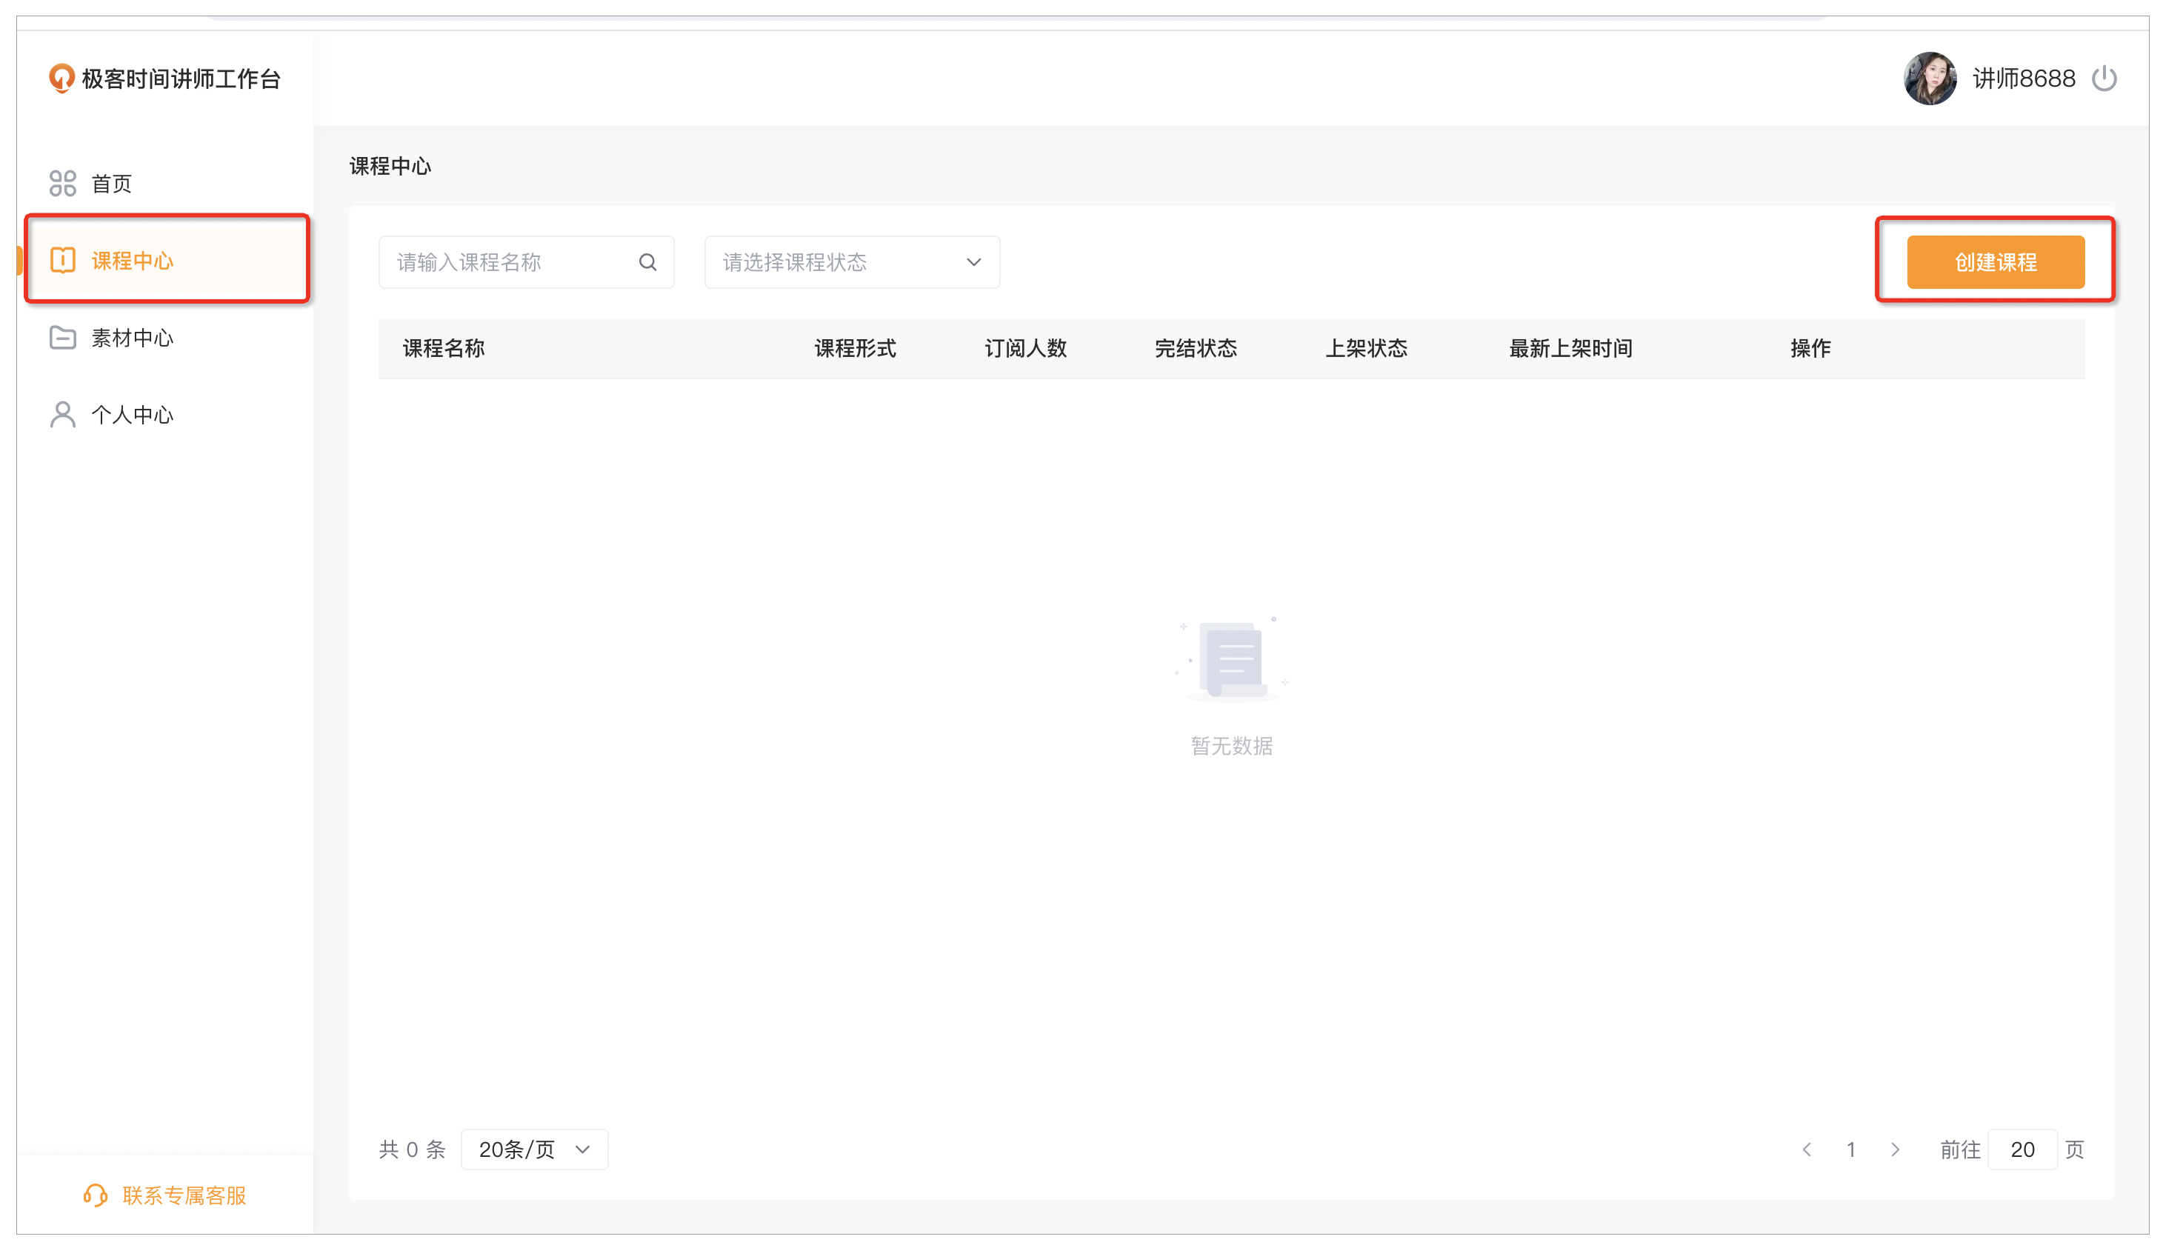Image resolution: width=2163 pixels, height=1248 pixels.
Task: Click the 个人中心 person icon
Action: pos(62,415)
